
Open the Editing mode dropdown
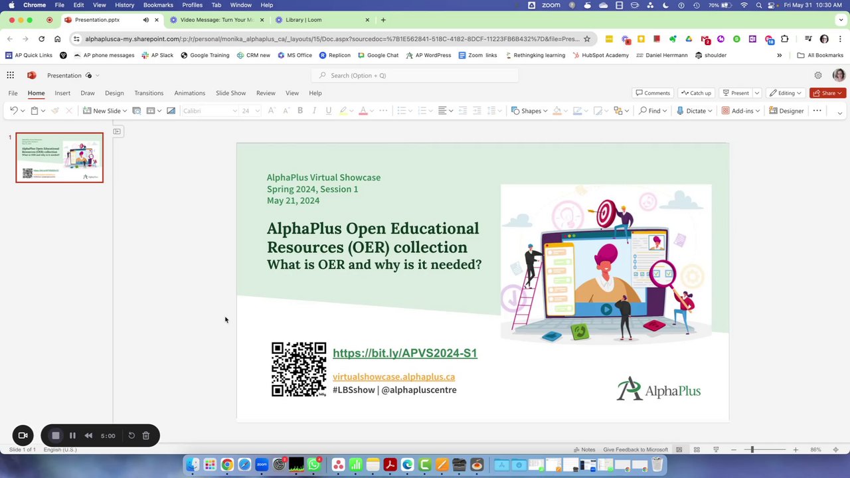[x=786, y=93]
